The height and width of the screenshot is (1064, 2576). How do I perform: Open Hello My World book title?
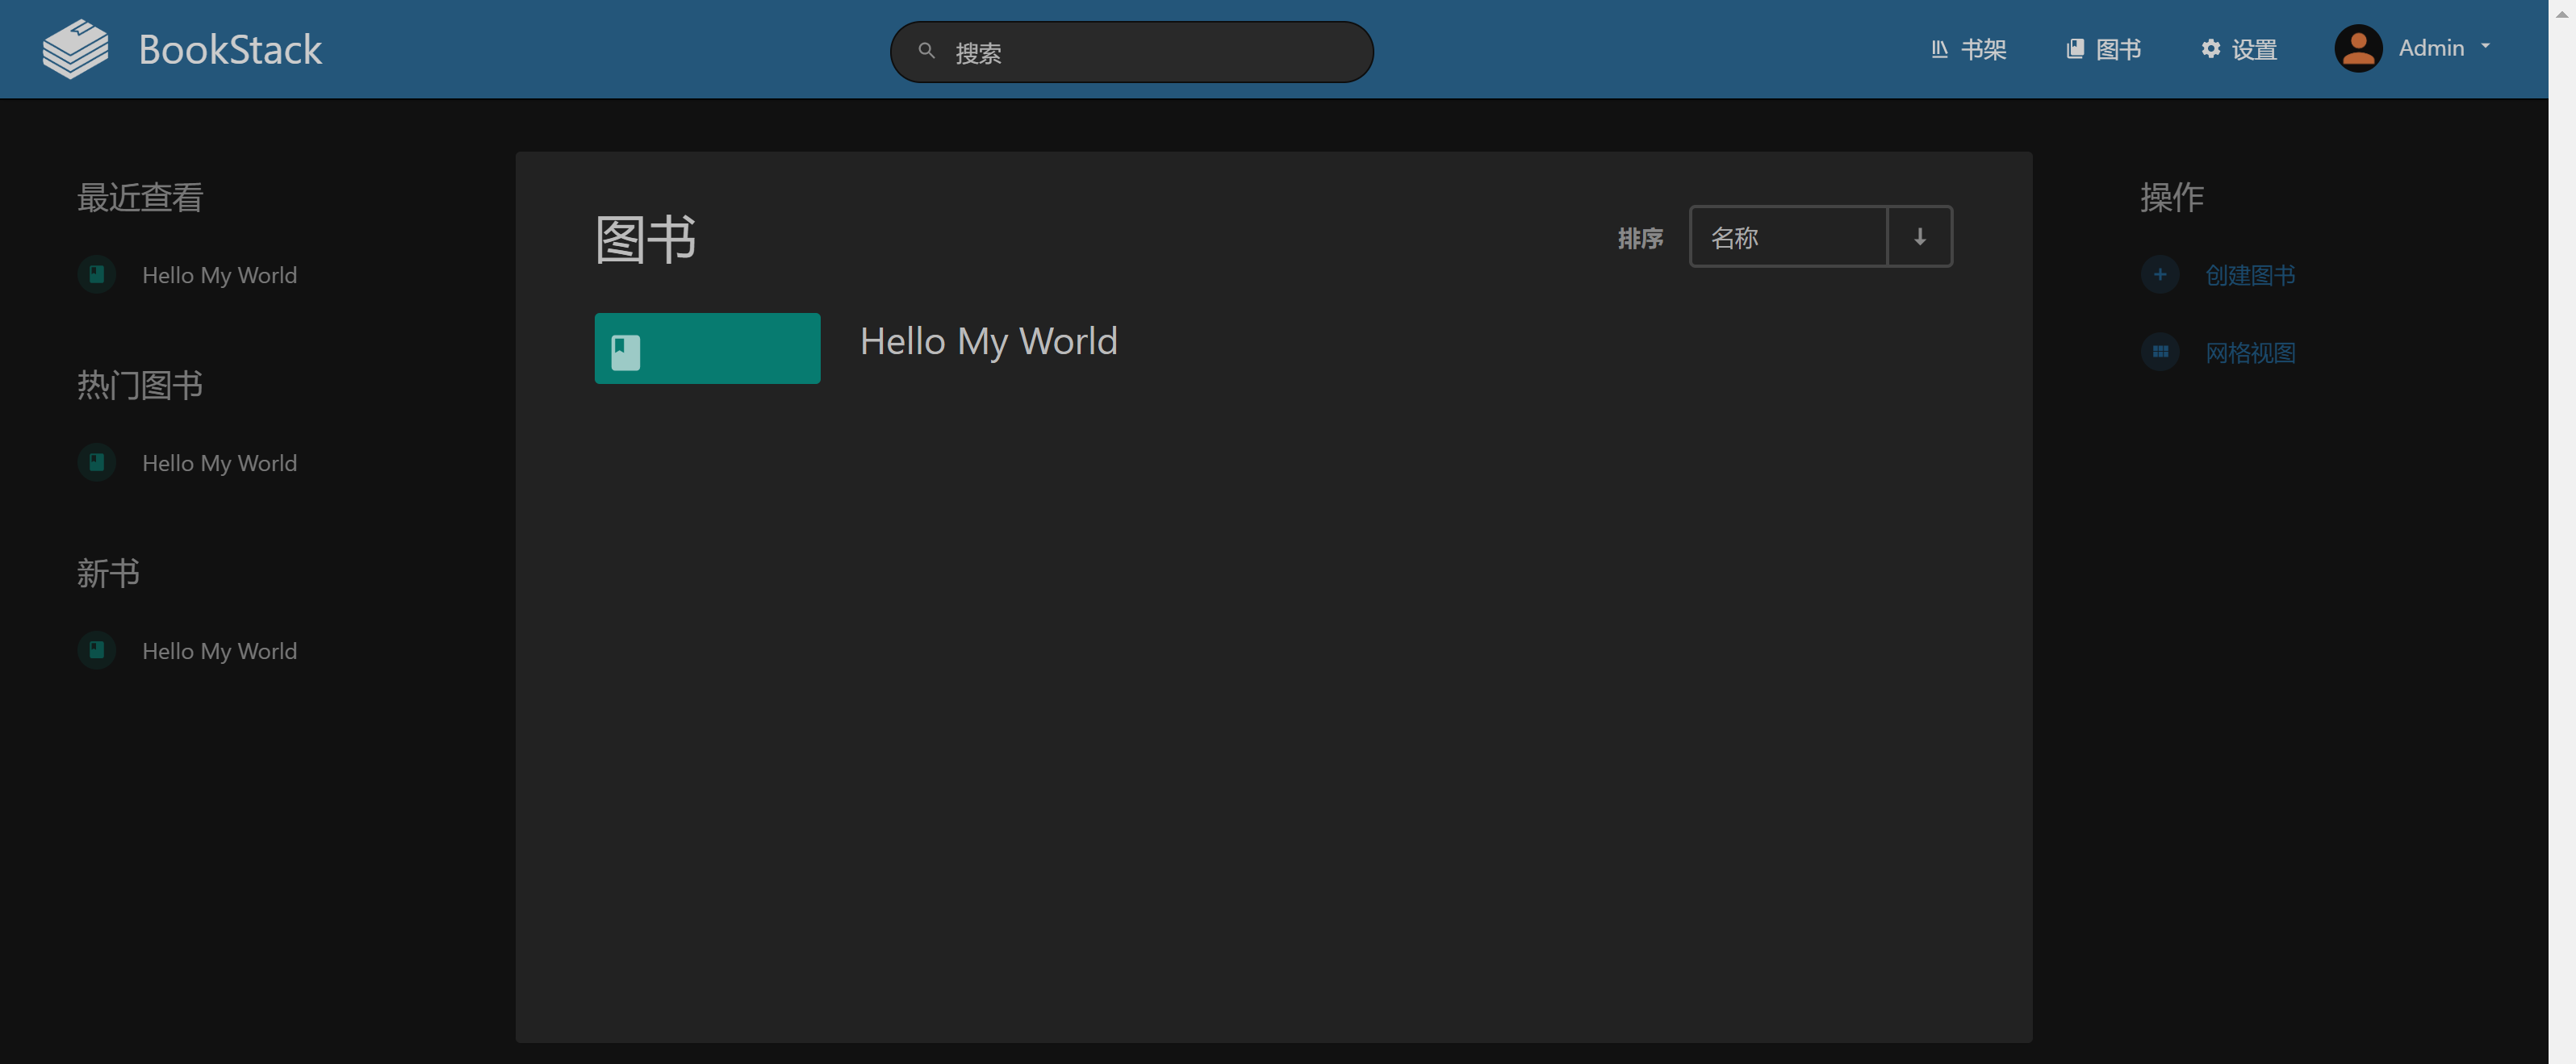pos(988,342)
